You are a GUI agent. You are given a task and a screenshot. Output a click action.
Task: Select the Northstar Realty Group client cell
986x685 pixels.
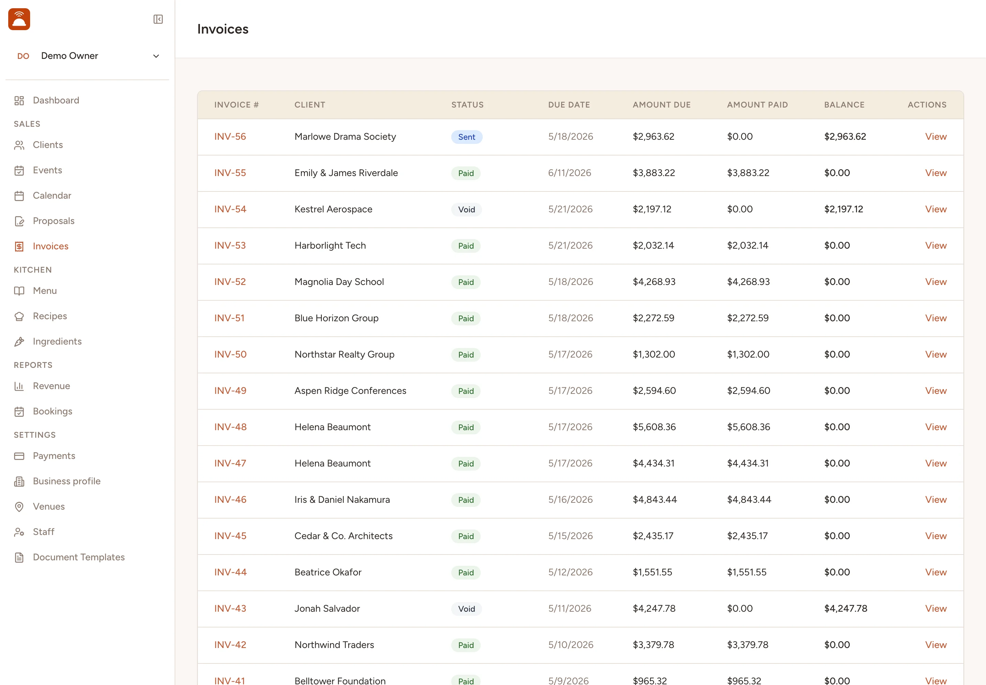pos(344,354)
